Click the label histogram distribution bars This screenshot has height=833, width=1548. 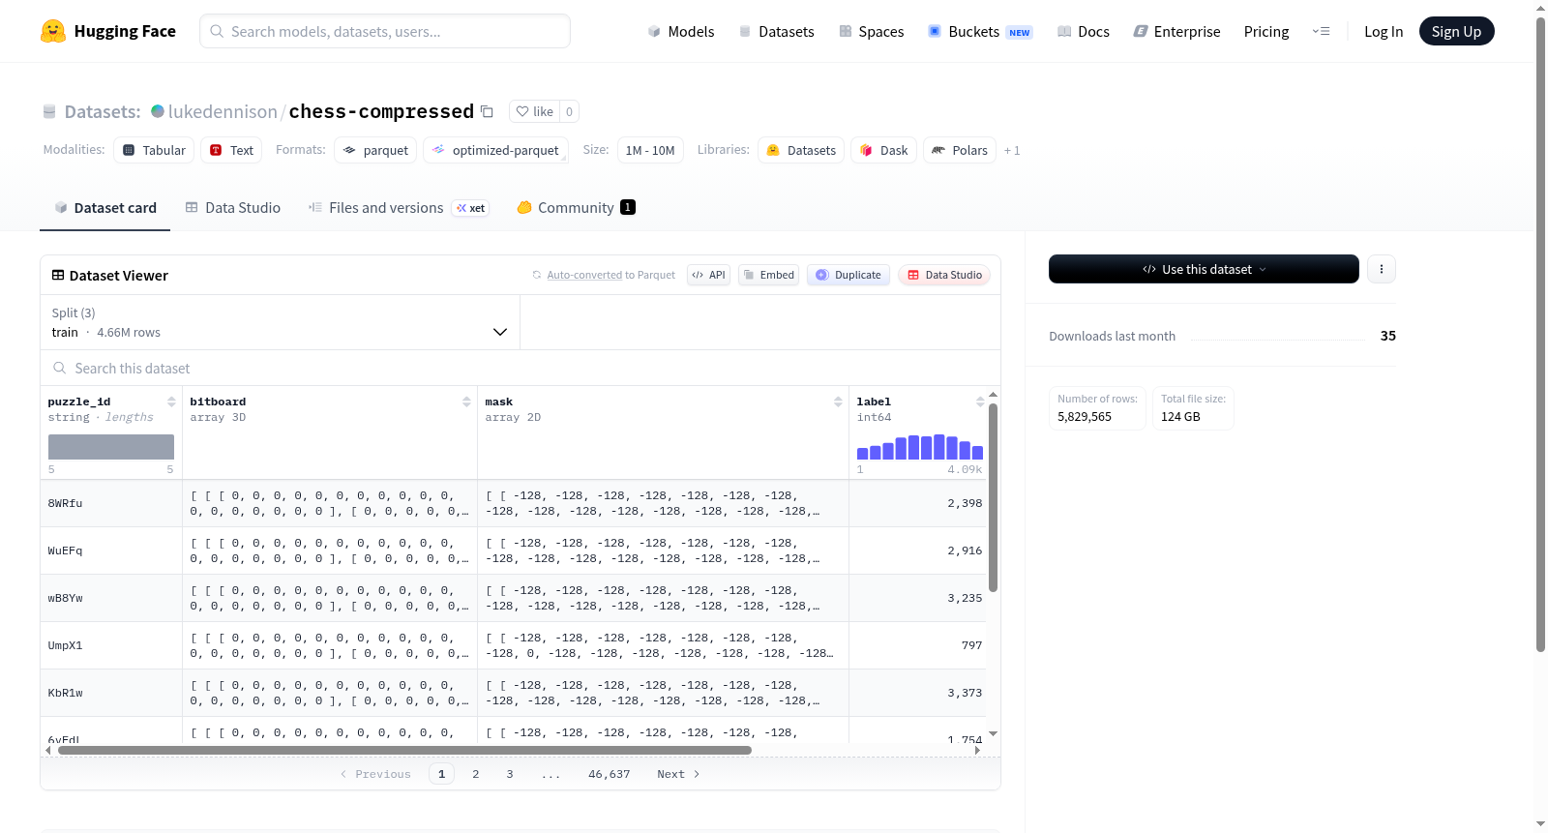coord(920,447)
